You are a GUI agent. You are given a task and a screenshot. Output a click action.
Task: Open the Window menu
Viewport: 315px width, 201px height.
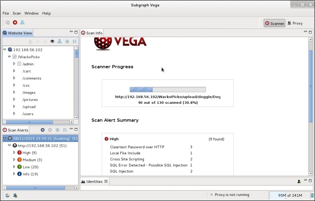point(31,13)
